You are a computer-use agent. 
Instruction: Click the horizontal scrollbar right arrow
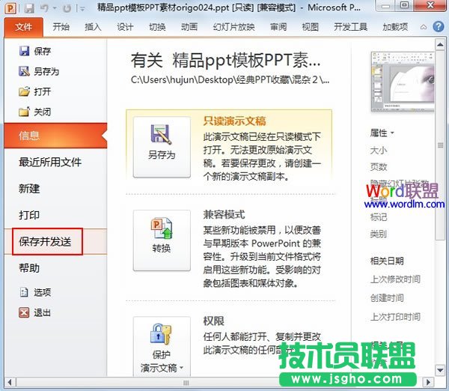pyautogui.click(x=428, y=383)
